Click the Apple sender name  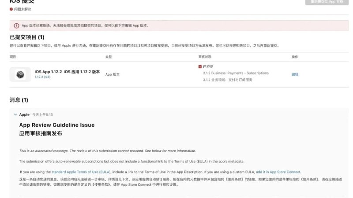tap(24, 114)
